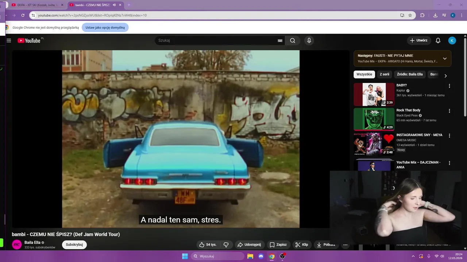467x262 pixels.
Task: Bookmark this page with star icon
Action: click(x=410, y=15)
